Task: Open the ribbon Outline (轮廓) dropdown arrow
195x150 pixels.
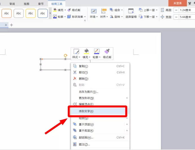Action: click(65, 17)
